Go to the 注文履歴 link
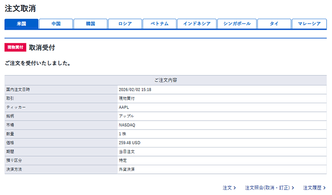This screenshot has height=195, width=332. click(315, 187)
